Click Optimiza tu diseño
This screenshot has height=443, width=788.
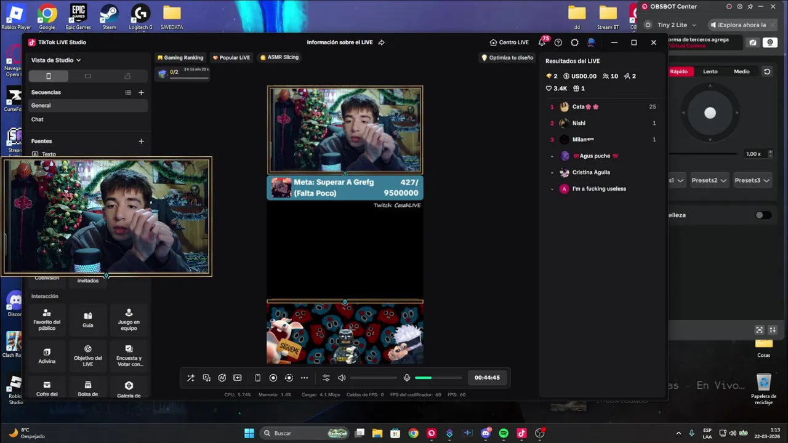507,57
